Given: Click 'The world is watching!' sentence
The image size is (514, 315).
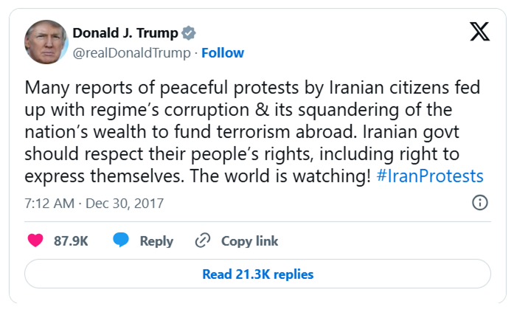Looking at the screenshot, I should [297, 176].
